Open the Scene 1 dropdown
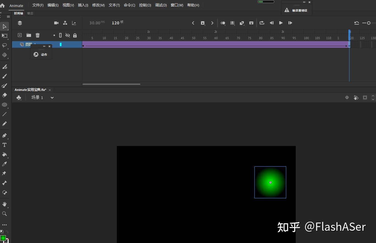Screen dimensions: 376x243 point(52,98)
